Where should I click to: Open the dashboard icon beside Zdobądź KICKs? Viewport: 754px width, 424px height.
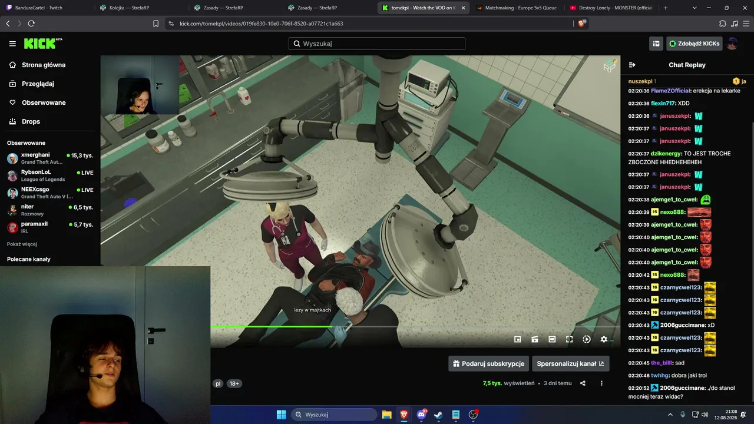click(x=656, y=44)
